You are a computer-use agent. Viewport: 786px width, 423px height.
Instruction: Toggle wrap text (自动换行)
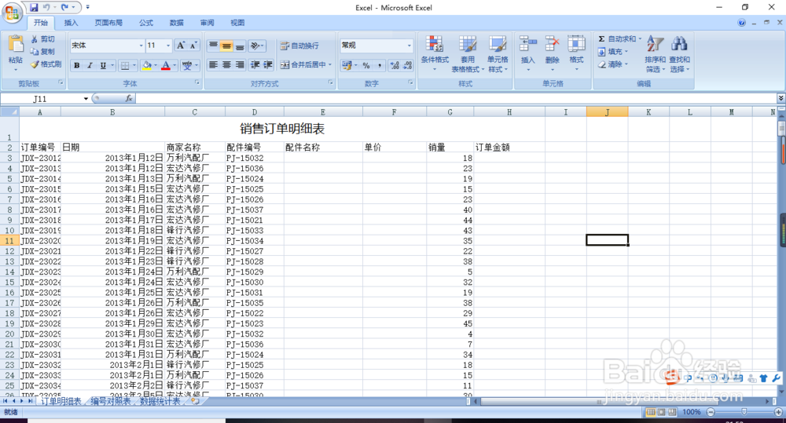299,46
